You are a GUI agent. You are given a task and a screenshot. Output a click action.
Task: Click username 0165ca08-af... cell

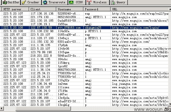(70, 35)
